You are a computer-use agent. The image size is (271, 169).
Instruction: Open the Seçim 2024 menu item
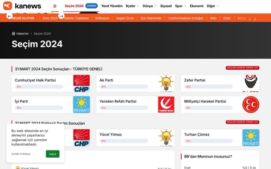74,6
